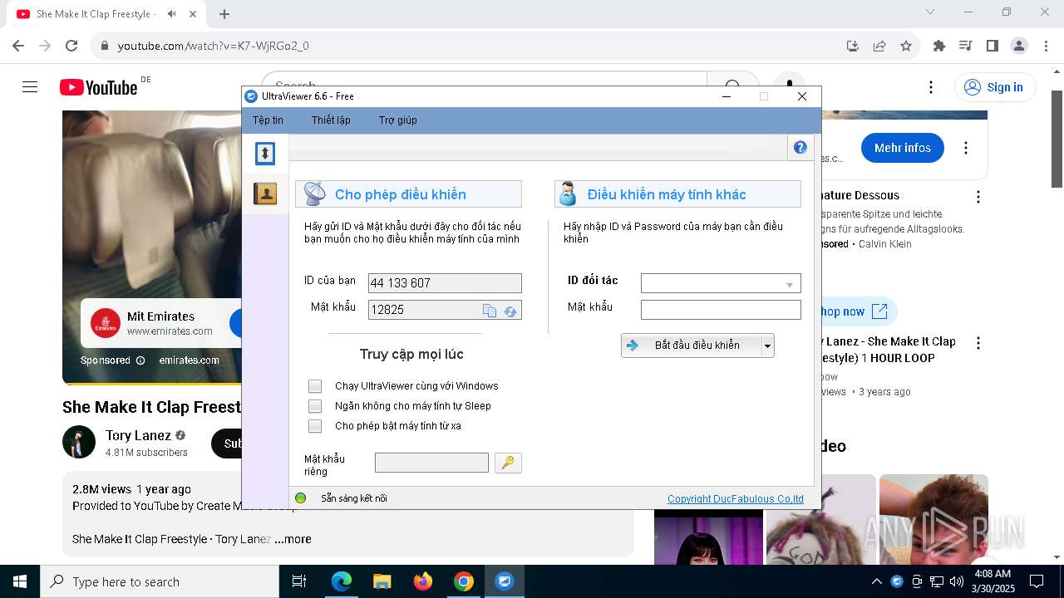This screenshot has width=1064, height=598.
Task: Open the Thiết lập menu
Action: 331,120
